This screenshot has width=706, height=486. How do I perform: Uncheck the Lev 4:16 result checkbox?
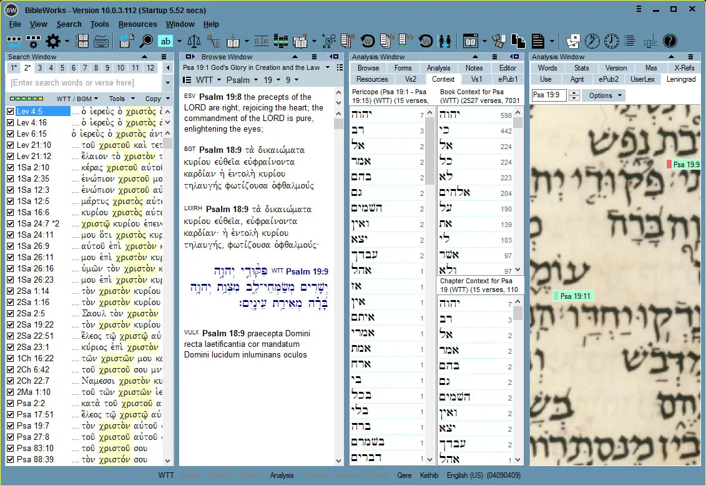(10, 123)
